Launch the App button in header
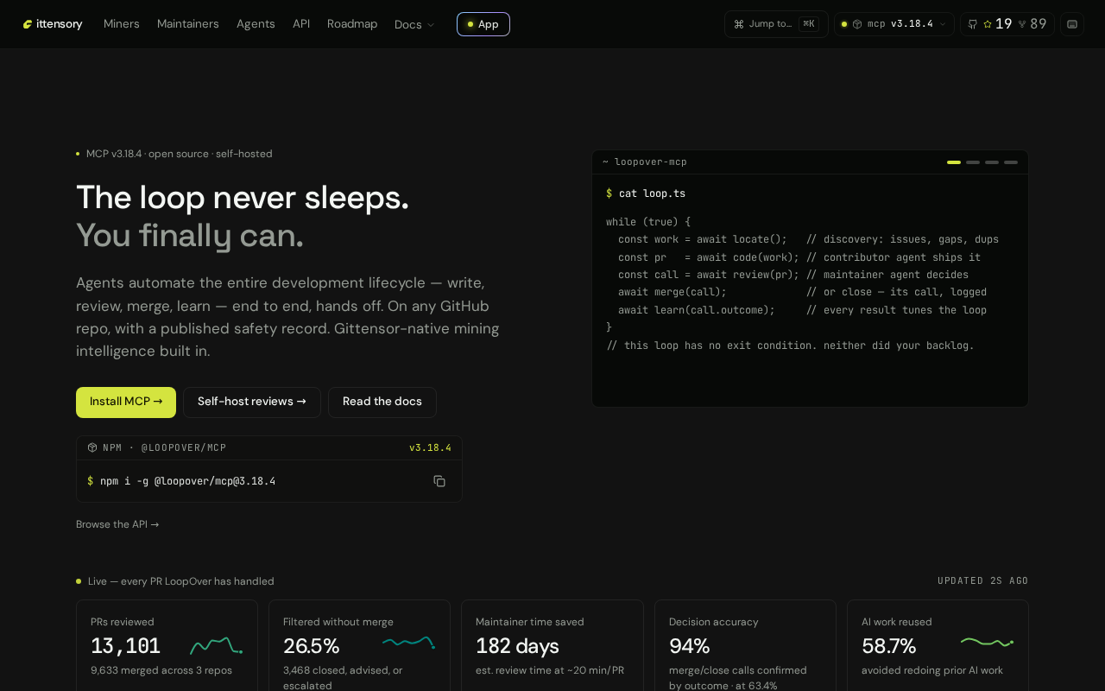Image resolution: width=1105 pixels, height=691 pixels. tap(483, 24)
